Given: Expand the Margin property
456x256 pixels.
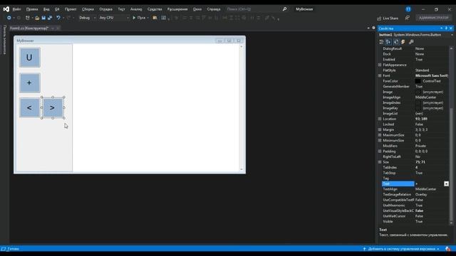Looking at the screenshot, I should (x=380, y=129).
